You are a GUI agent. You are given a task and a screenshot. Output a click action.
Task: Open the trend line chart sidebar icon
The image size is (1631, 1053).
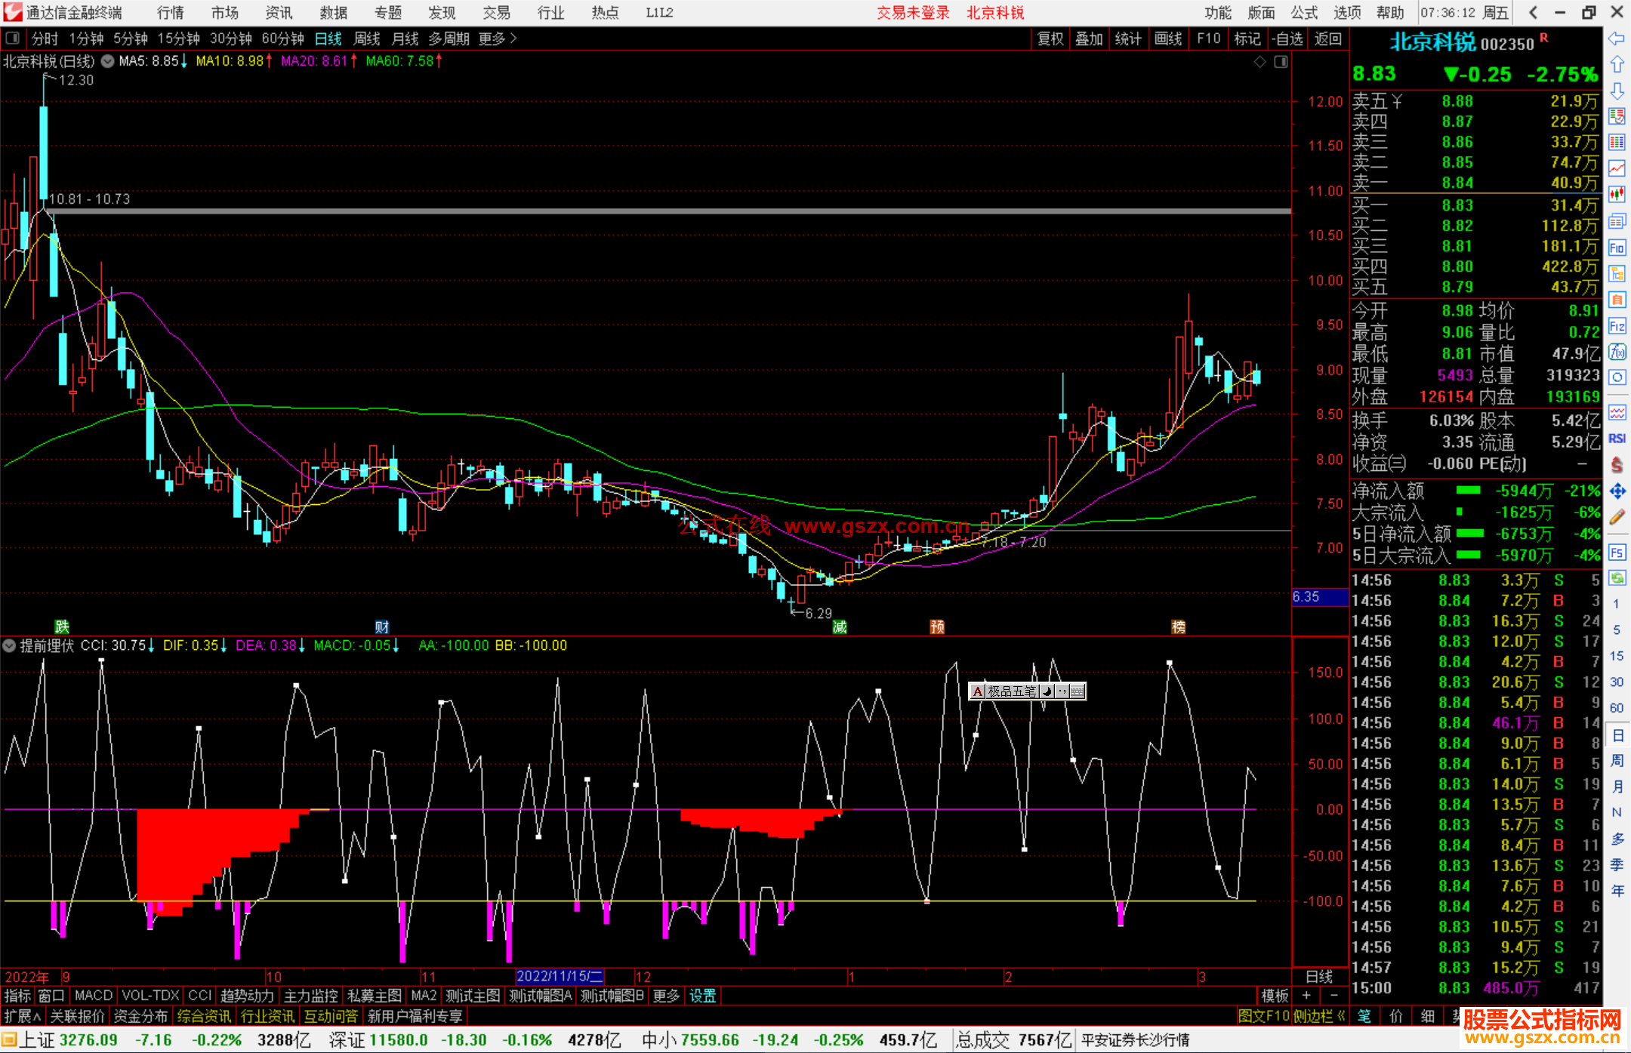pos(1617,168)
